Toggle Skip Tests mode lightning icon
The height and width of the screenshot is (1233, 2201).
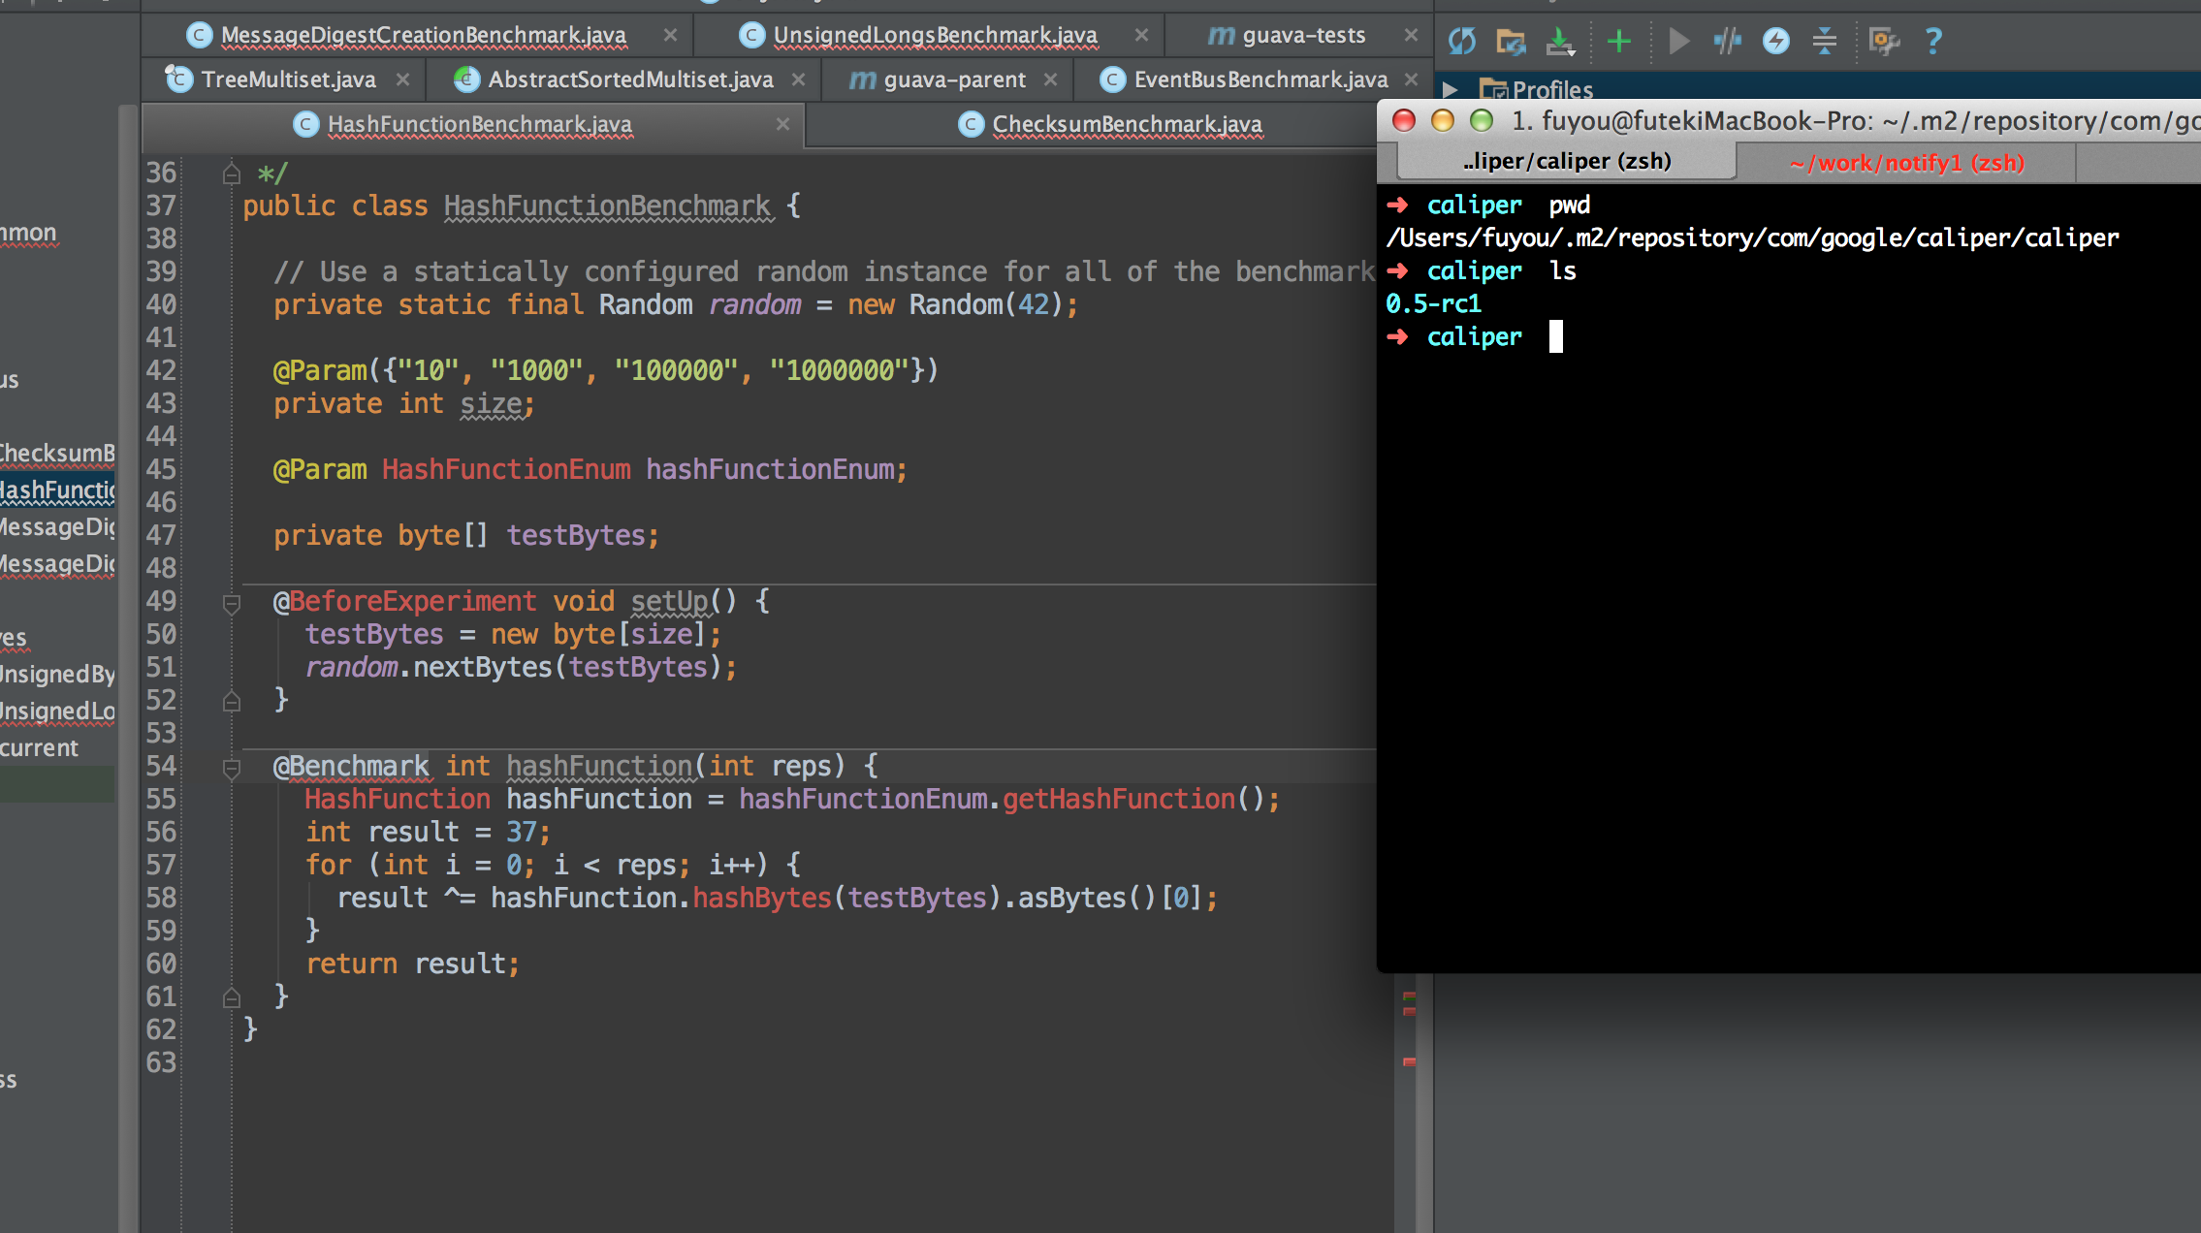pyautogui.click(x=1775, y=41)
